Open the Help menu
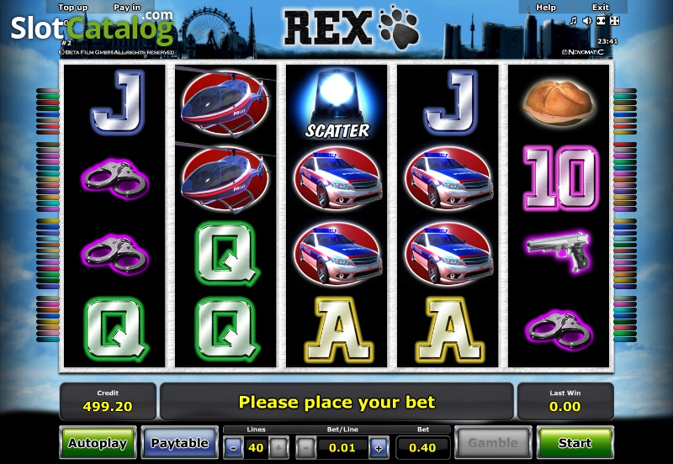The height and width of the screenshot is (464, 673). tap(545, 8)
